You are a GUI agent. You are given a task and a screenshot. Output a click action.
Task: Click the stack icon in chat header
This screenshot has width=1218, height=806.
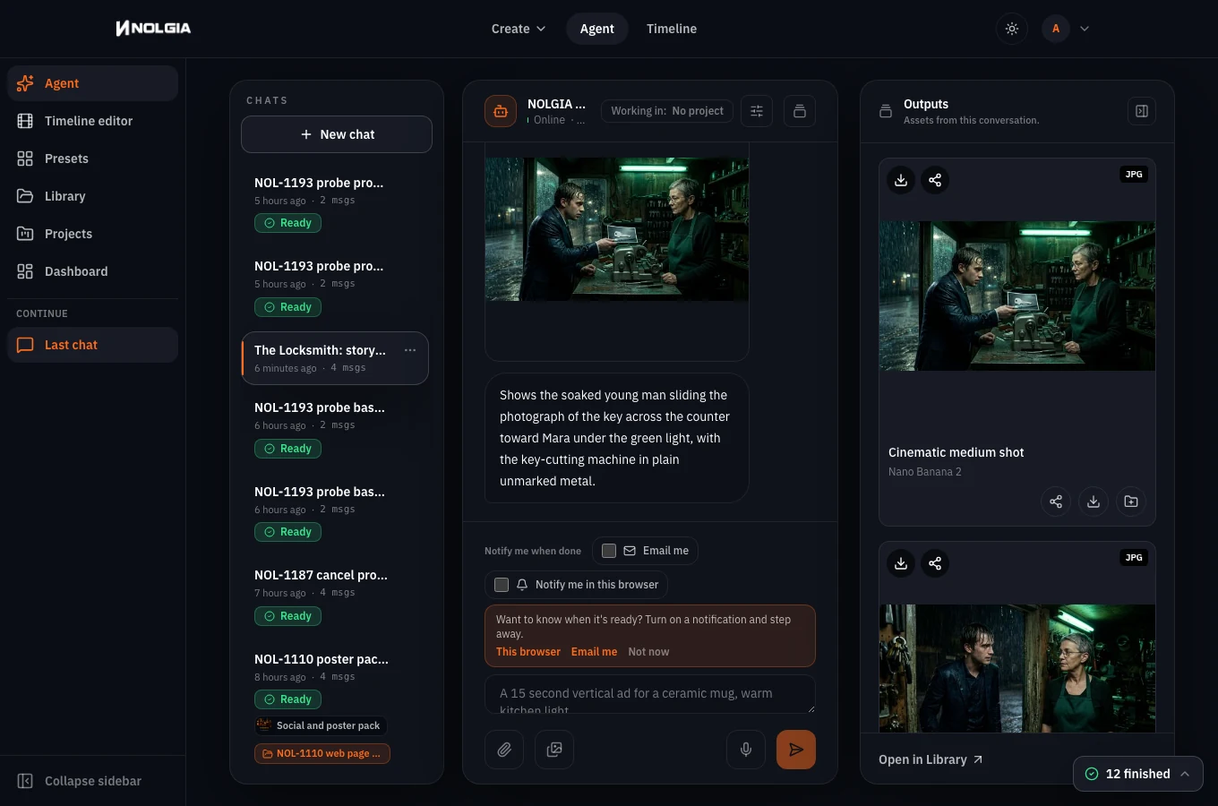(x=800, y=111)
